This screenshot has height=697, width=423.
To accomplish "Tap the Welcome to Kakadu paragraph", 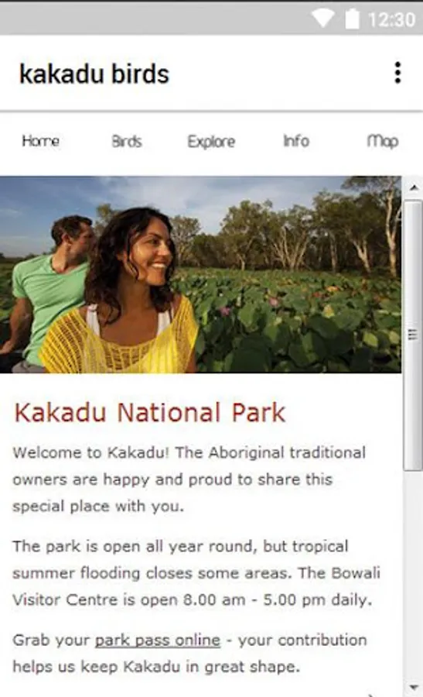I will pyautogui.click(x=189, y=479).
